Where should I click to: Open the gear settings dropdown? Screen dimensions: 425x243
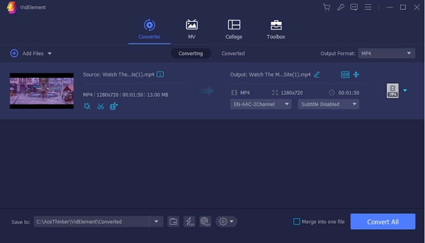point(226,222)
